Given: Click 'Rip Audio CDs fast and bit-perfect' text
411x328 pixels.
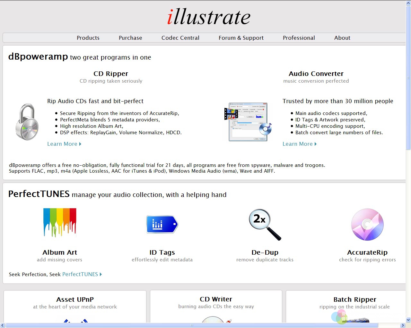Looking at the screenshot, I should [95, 101].
